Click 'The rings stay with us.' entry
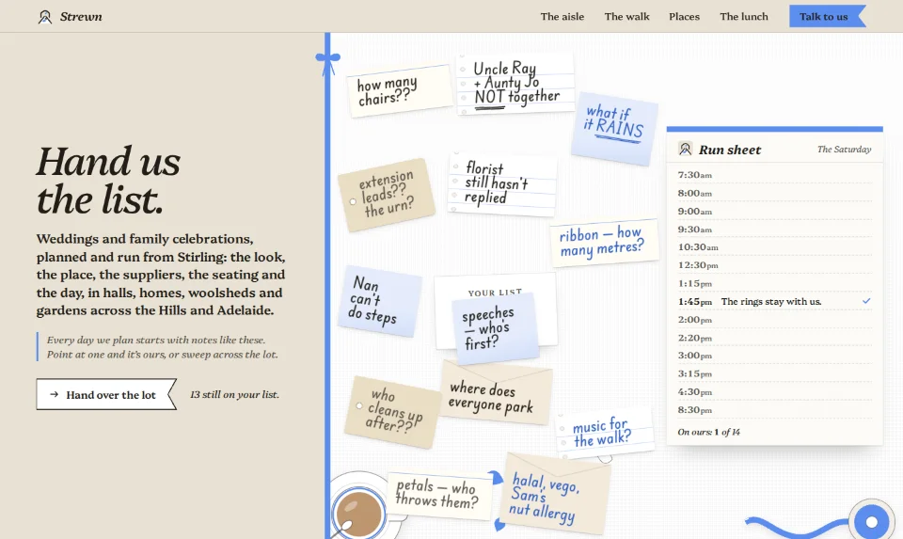Screen dimensions: 903x539 [x=771, y=302]
